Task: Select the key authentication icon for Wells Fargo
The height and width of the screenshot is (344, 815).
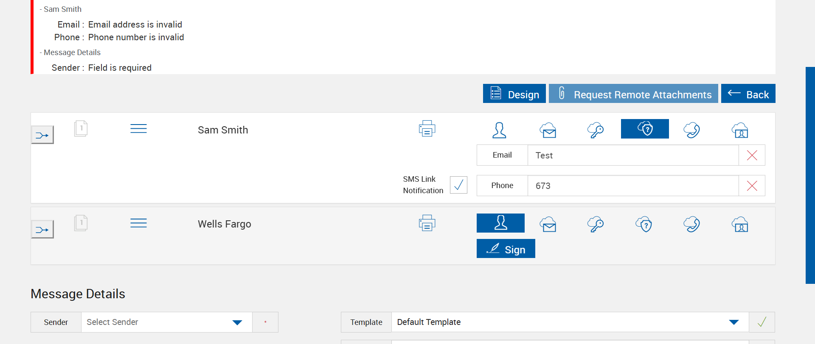Action: [x=596, y=225]
